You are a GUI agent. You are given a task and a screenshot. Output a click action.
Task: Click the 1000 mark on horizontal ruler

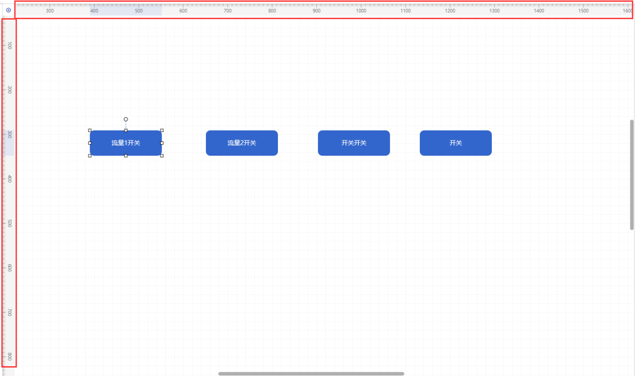[361, 11]
